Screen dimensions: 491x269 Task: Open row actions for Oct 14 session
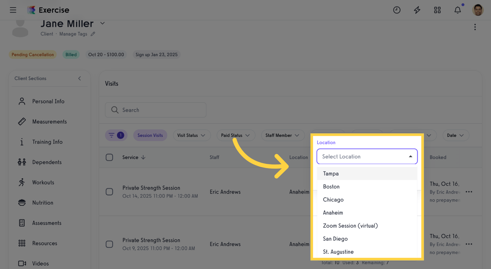[469, 192]
